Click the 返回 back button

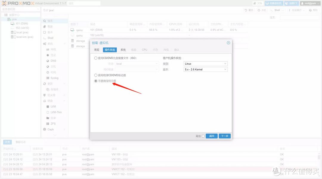[211, 136]
